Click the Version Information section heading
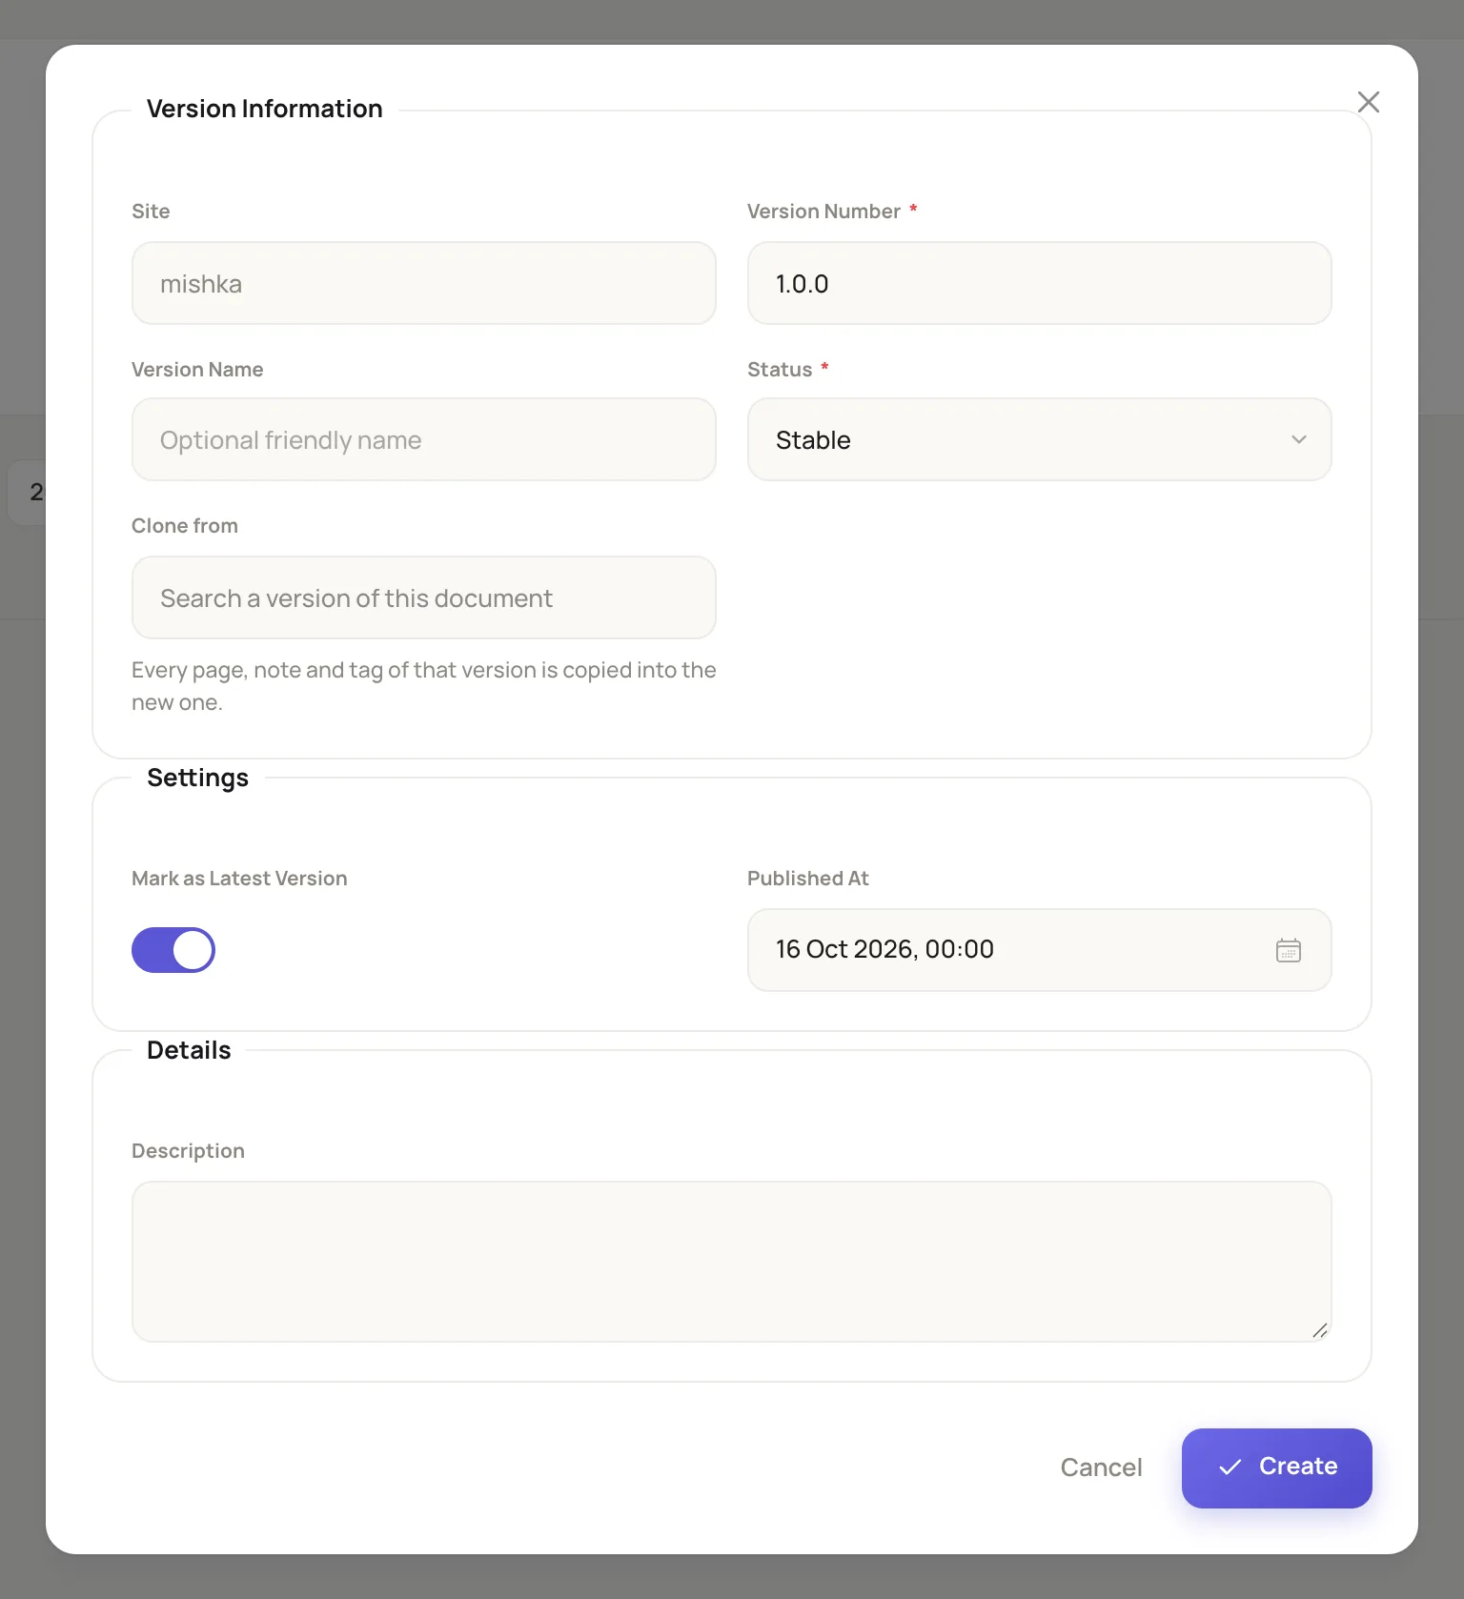This screenshot has width=1464, height=1599. coord(265,109)
